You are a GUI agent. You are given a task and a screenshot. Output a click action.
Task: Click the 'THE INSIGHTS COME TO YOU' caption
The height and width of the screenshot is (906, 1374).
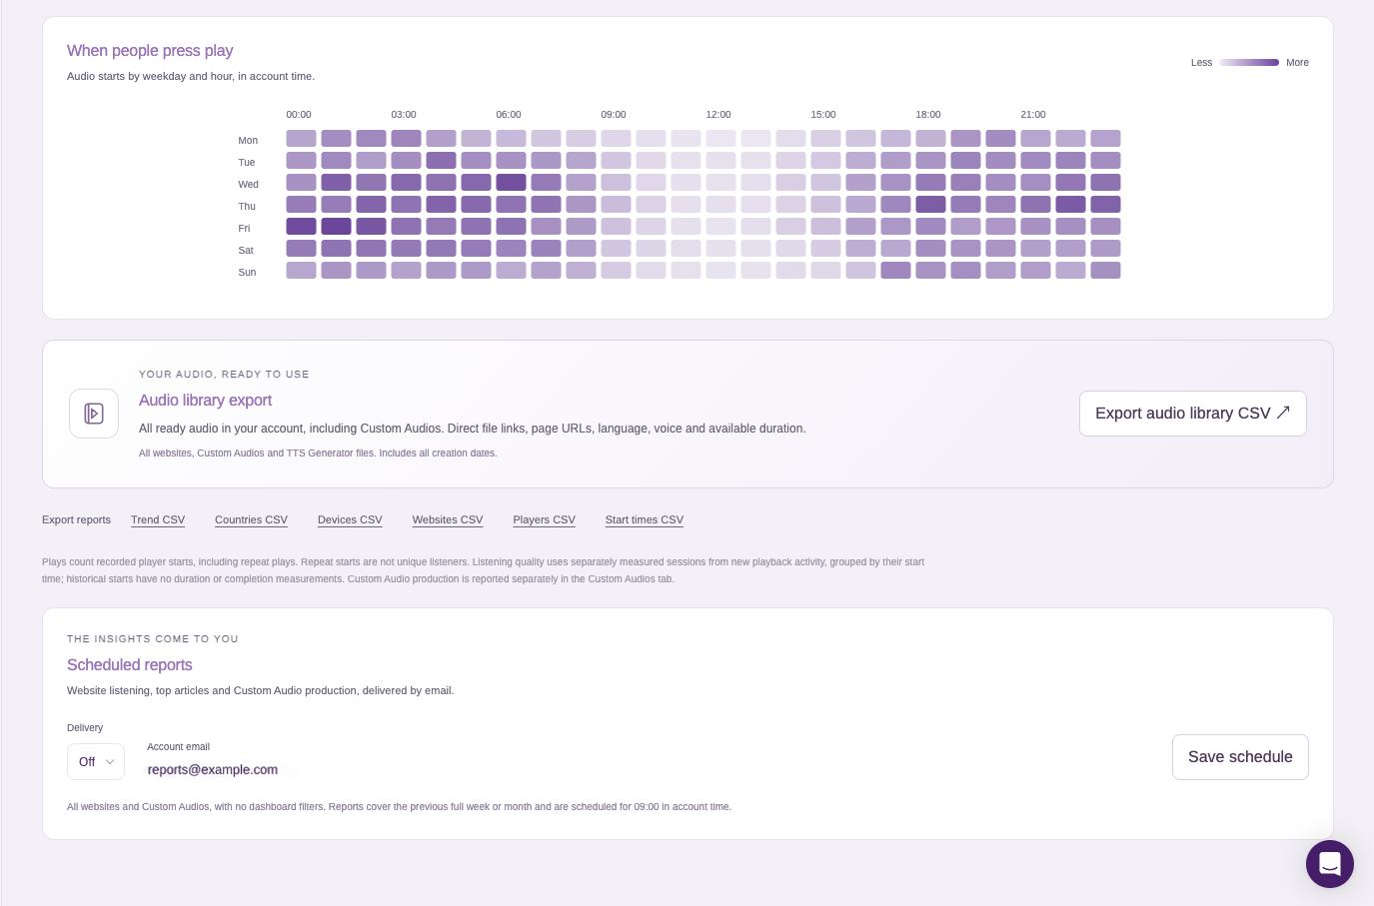[x=153, y=639]
